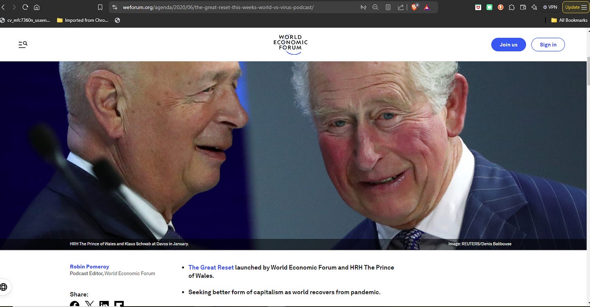Open the All Bookmarks folder

click(569, 20)
